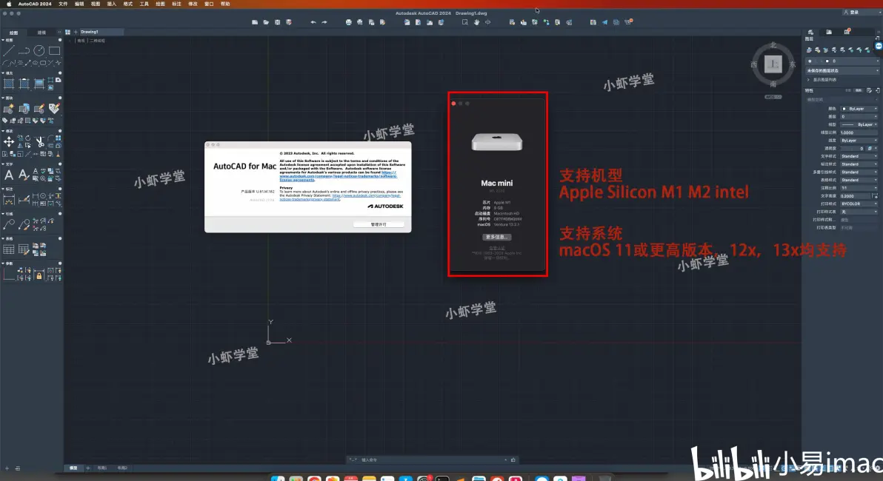Screen dimensions: 883x481
Task: Open the 颜色 ByLayer dropdown
Action: click(x=859, y=109)
